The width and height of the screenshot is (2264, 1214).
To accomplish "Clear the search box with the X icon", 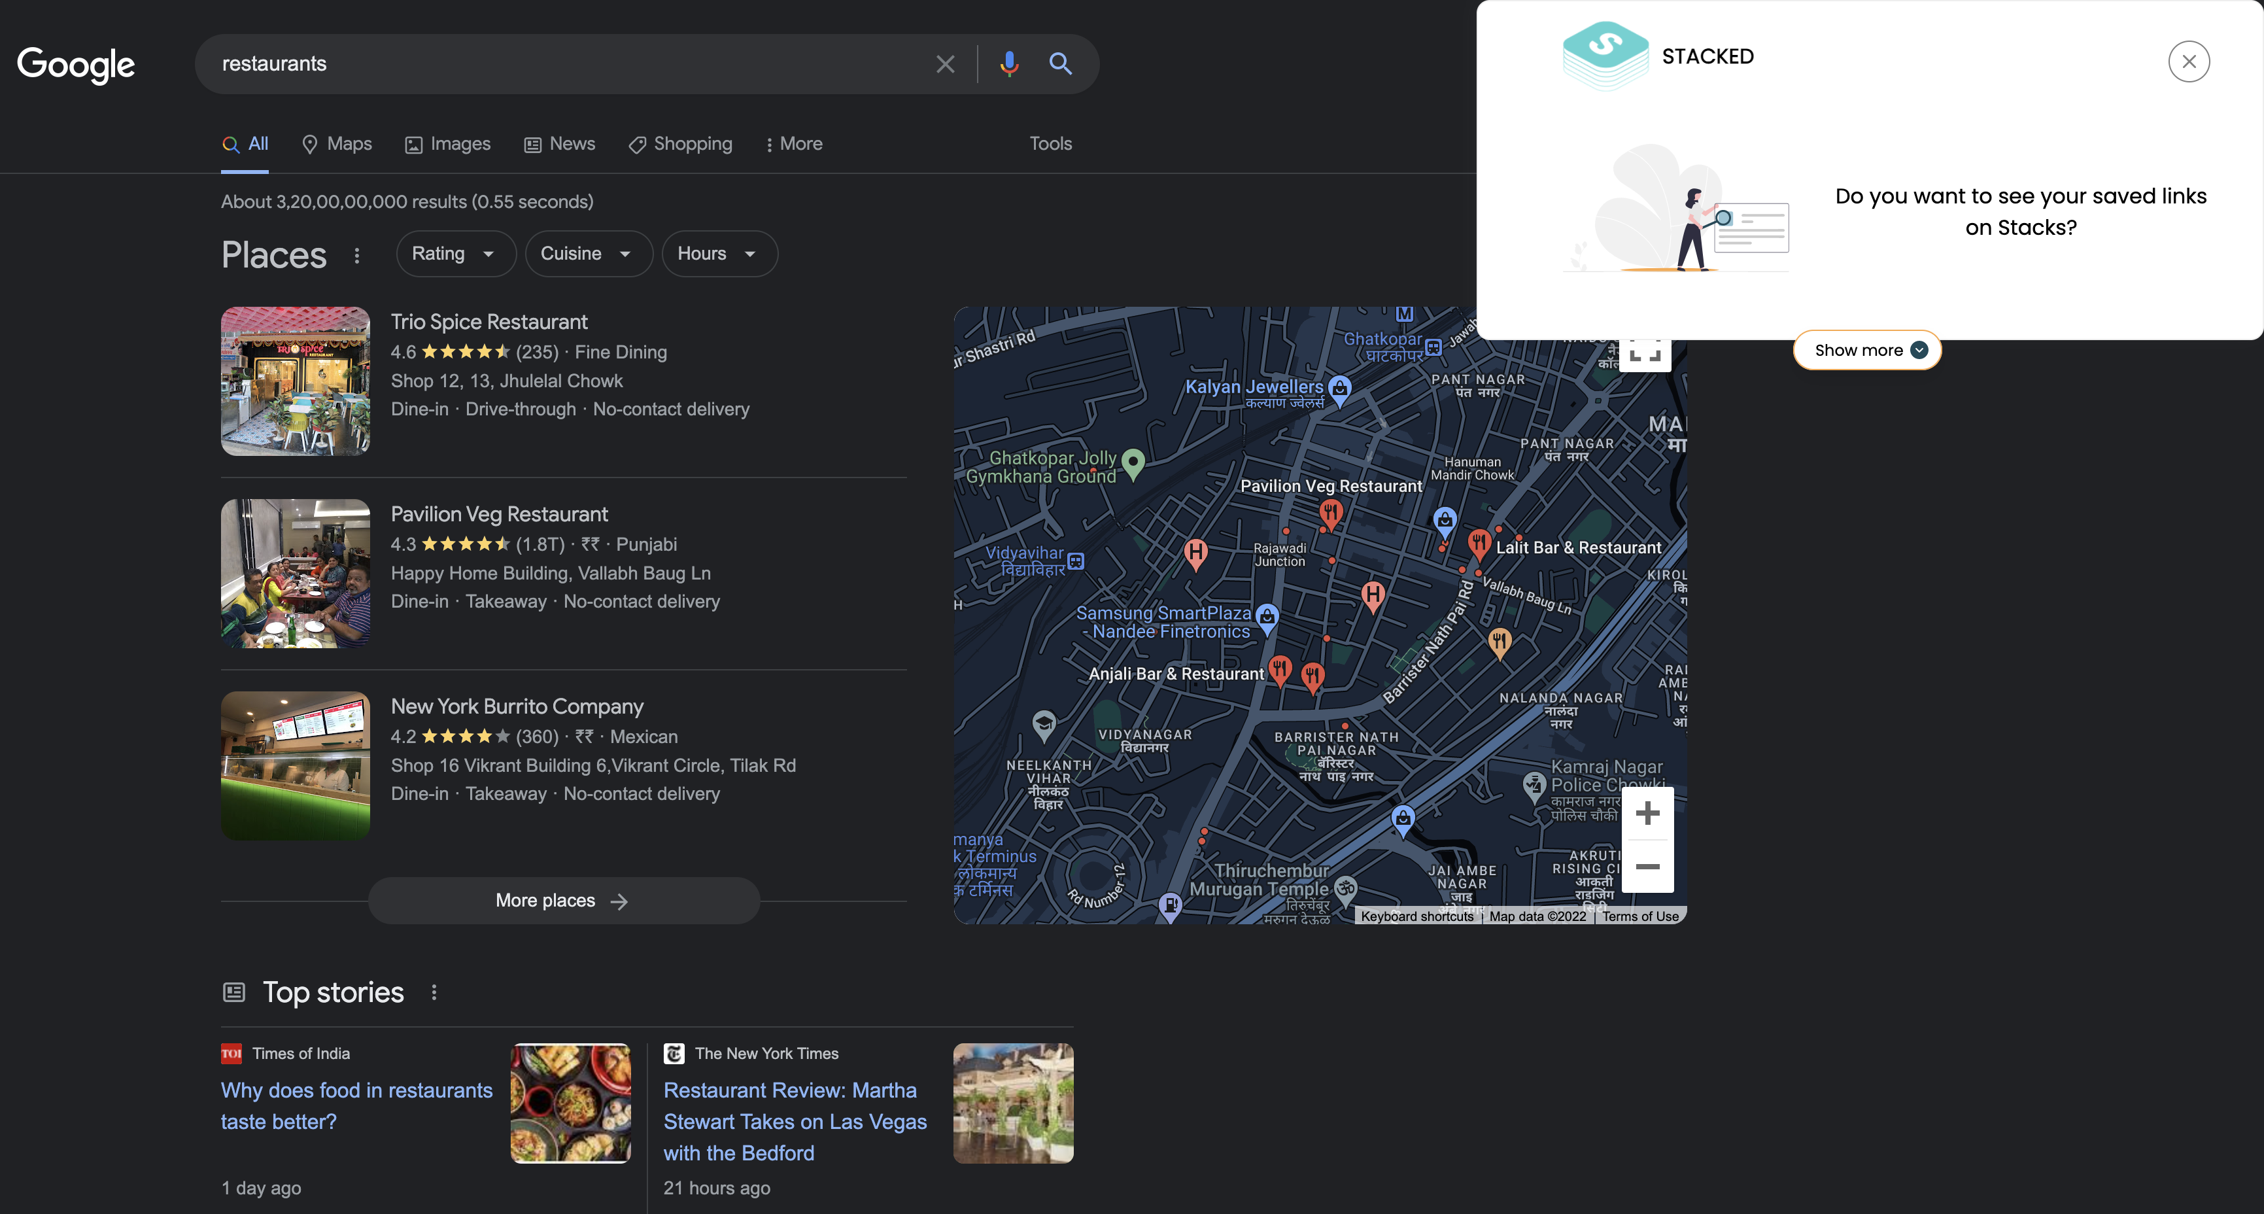I will click(x=945, y=64).
